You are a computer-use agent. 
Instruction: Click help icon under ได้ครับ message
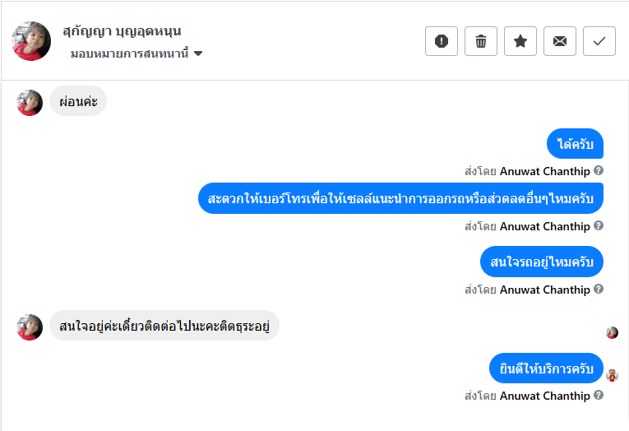599,170
